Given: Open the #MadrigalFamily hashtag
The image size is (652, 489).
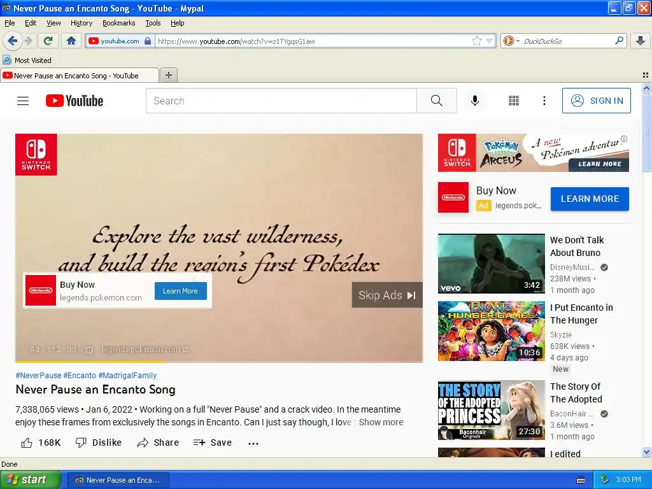Looking at the screenshot, I should point(127,376).
